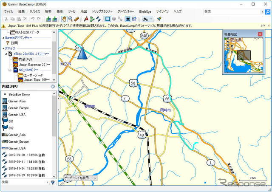The image size is (272, 192).
Task: Select Garmin Asia building waypoint
Action: [x=14, y=101]
